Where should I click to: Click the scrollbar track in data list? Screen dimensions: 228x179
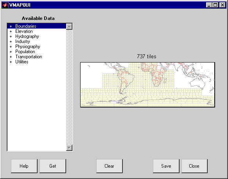point(69,87)
